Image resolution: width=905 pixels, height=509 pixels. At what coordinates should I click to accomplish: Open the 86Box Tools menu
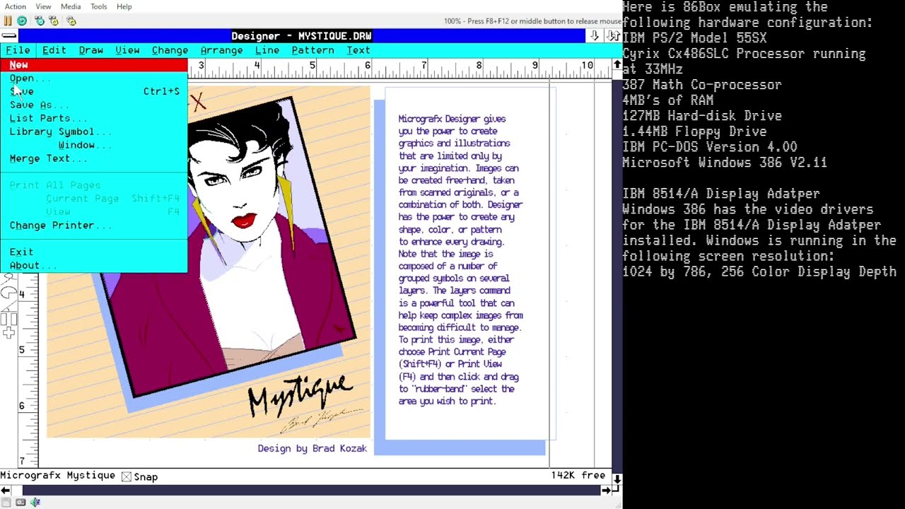[99, 6]
